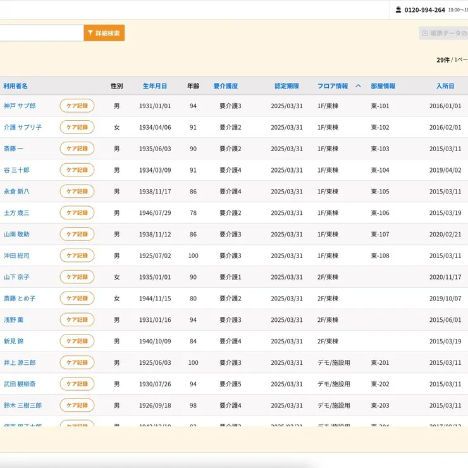Toggle the フロア情報 sort direction arrow
Screen dimensions: 468x468
tap(358, 86)
